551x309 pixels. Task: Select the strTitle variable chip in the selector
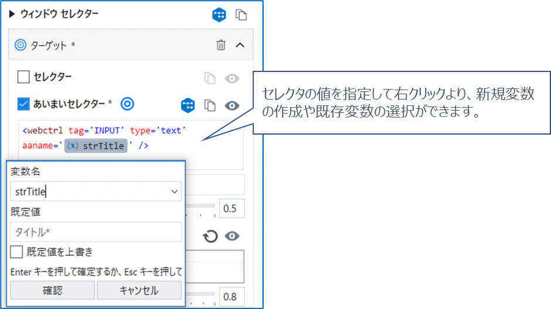(x=96, y=146)
